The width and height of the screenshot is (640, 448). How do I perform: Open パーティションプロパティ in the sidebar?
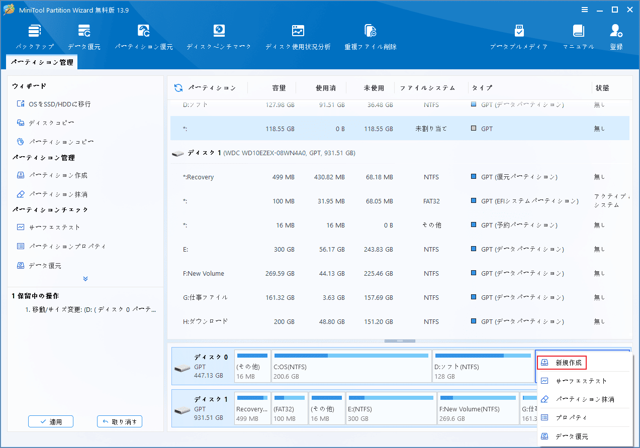61,247
